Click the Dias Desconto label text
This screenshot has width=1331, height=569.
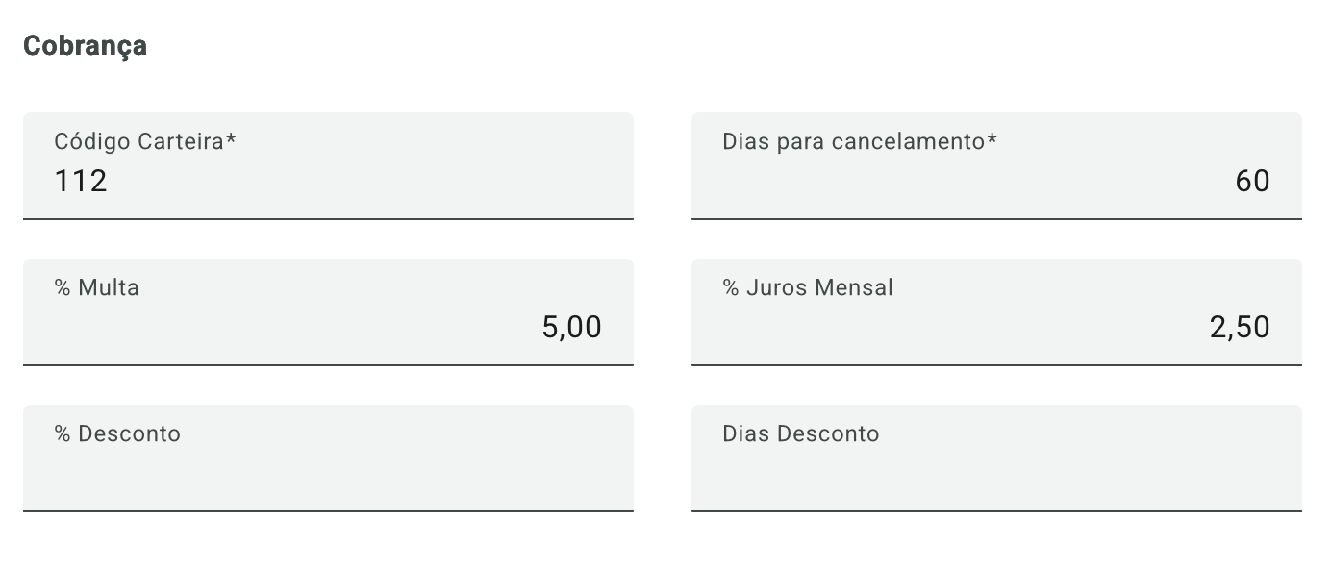[x=800, y=433]
